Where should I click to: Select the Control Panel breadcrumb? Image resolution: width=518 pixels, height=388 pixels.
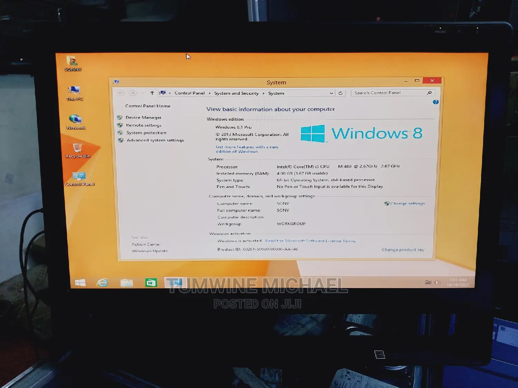point(190,93)
